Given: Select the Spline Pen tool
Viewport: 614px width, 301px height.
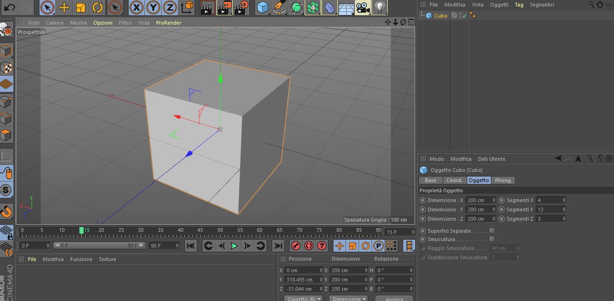Looking at the screenshot, I should (280, 7).
